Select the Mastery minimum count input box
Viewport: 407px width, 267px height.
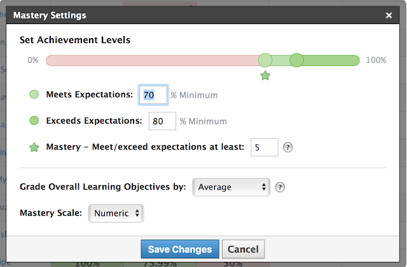(x=265, y=147)
